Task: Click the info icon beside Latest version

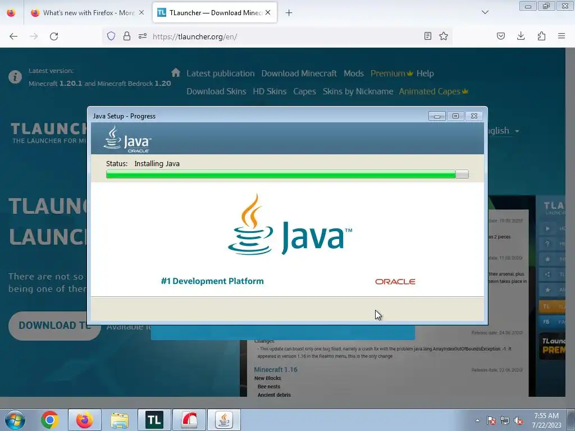Action: point(15,77)
